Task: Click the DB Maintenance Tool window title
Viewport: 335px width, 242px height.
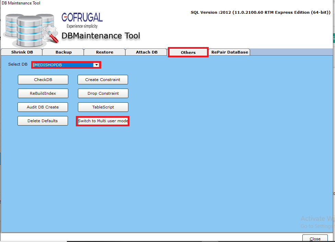Action: tap(21, 3)
